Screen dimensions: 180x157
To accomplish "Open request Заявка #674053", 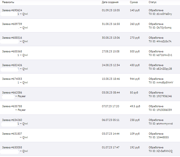I will tap(12, 79).
